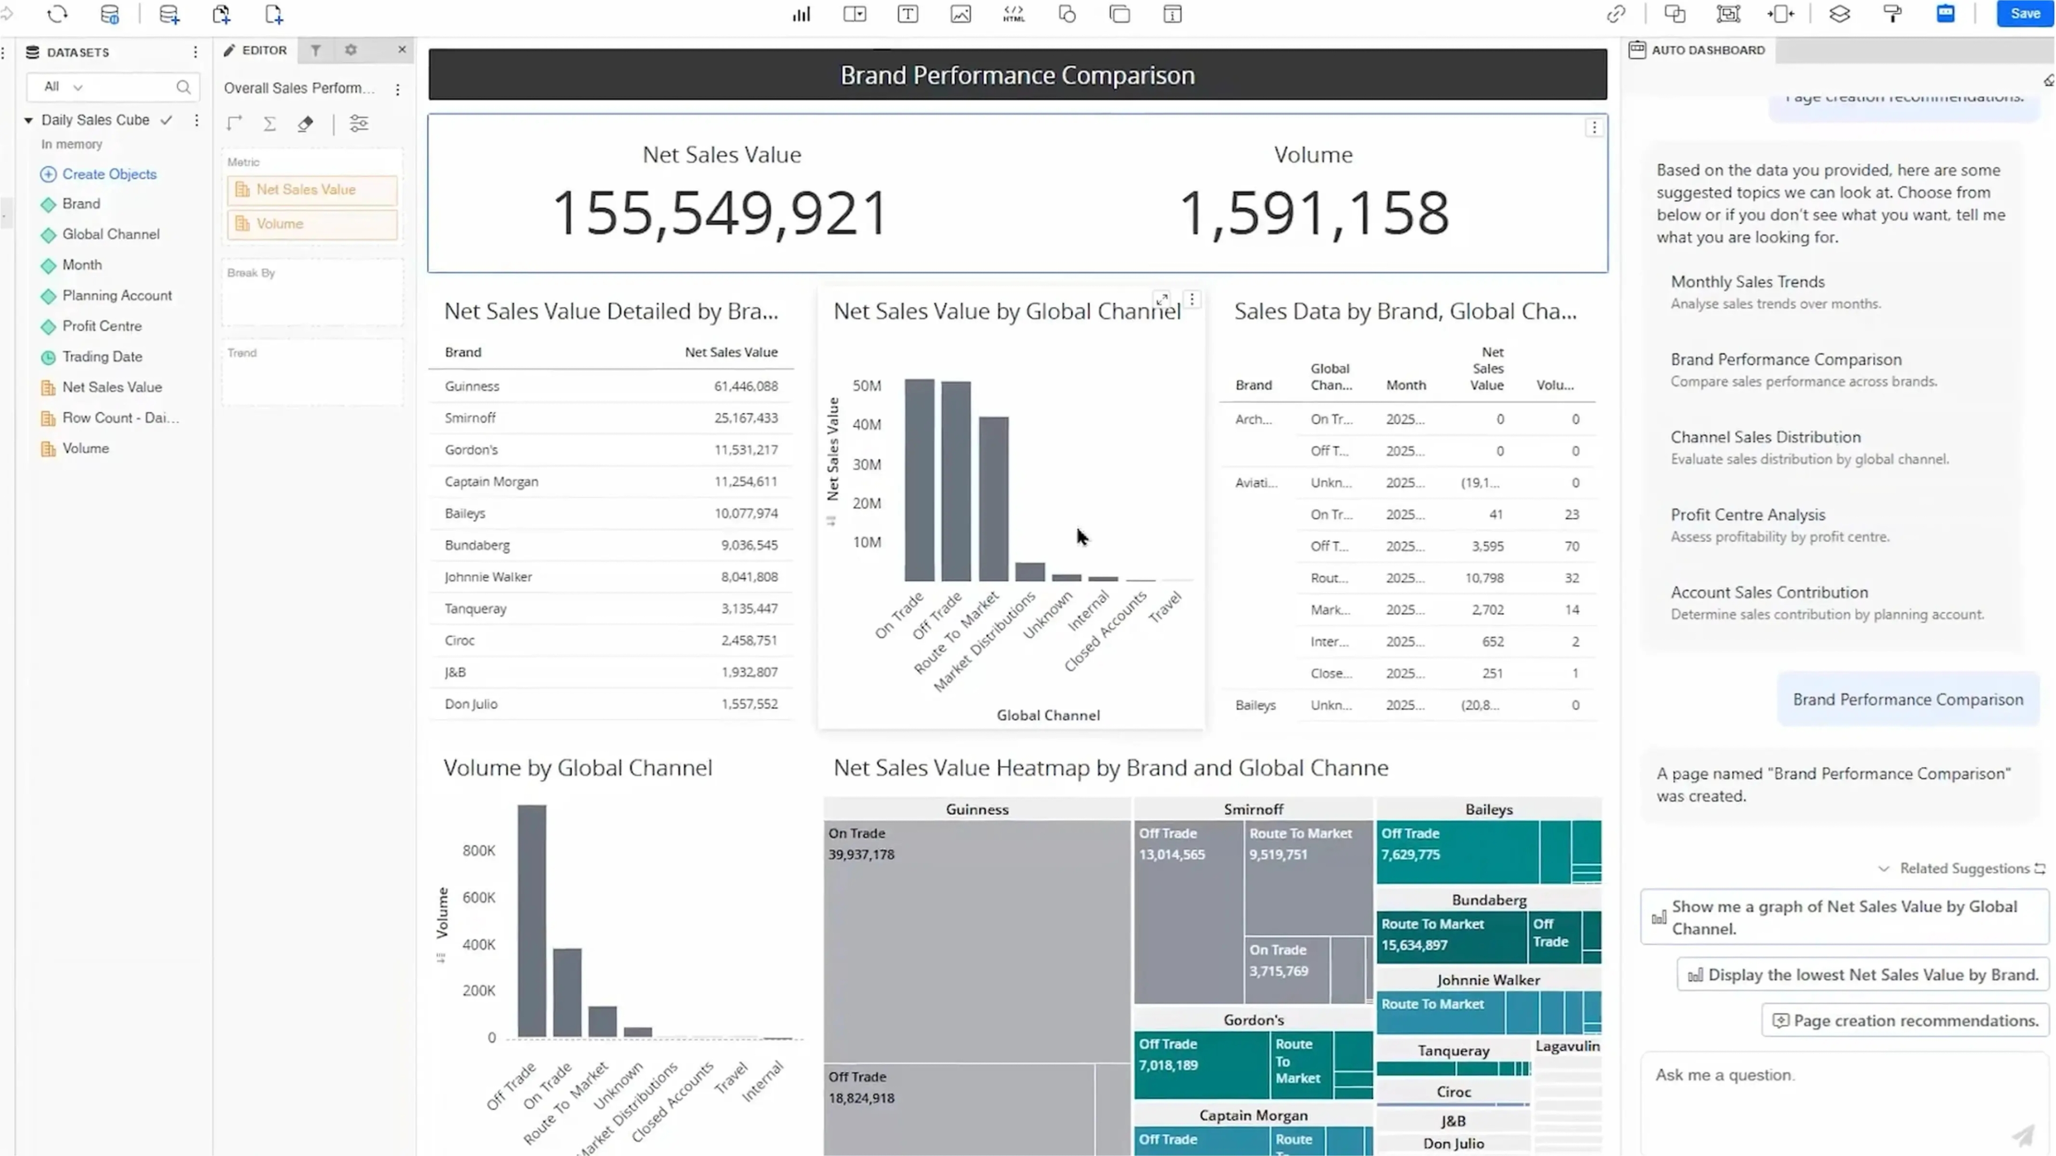This screenshot has width=2056, height=1156.
Task: Collapse the Related Suggestions section
Action: [1884, 868]
